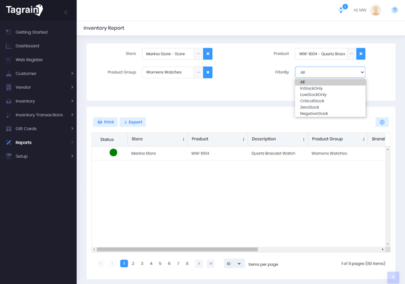Expand the Inventory menu chevron

pos(72,101)
